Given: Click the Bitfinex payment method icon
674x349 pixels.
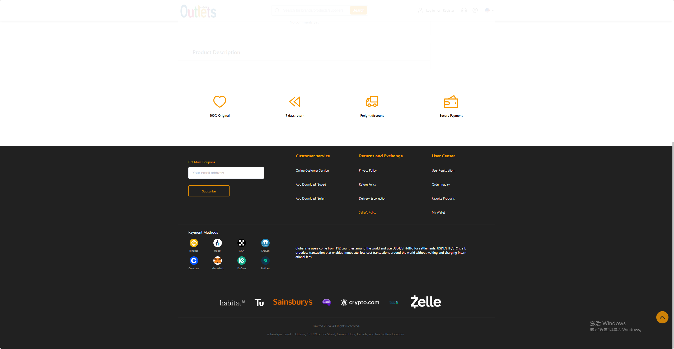Looking at the screenshot, I should [265, 260].
